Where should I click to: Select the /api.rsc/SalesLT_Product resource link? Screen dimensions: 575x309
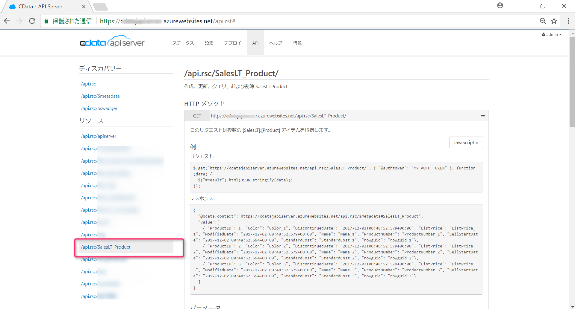(x=105, y=247)
